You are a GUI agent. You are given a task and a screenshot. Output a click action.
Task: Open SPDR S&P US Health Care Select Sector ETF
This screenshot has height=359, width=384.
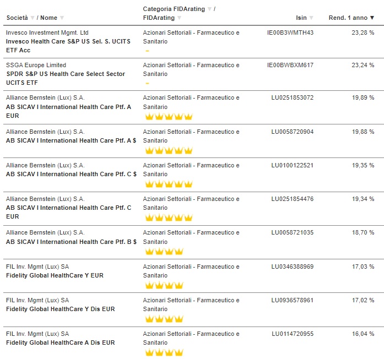pos(66,78)
